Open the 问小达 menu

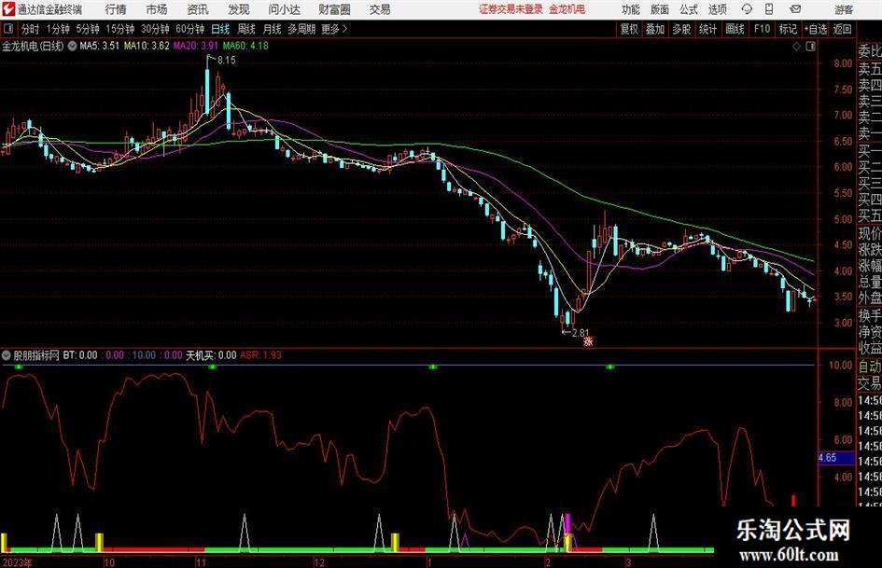point(284,9)
